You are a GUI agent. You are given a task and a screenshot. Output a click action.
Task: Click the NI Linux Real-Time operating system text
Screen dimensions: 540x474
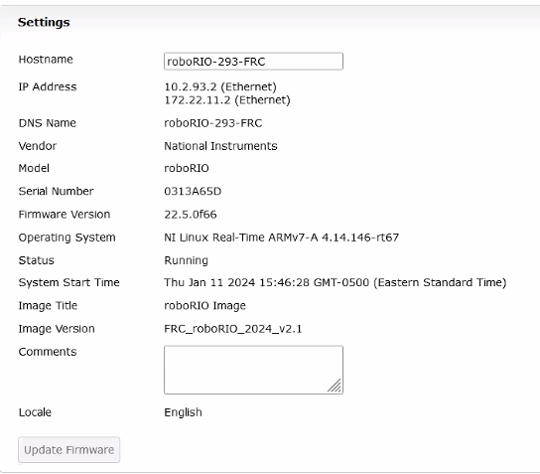click(282, 237)
